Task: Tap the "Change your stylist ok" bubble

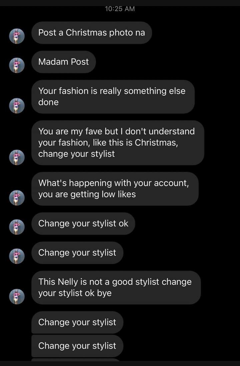Action: pos(83,223)
